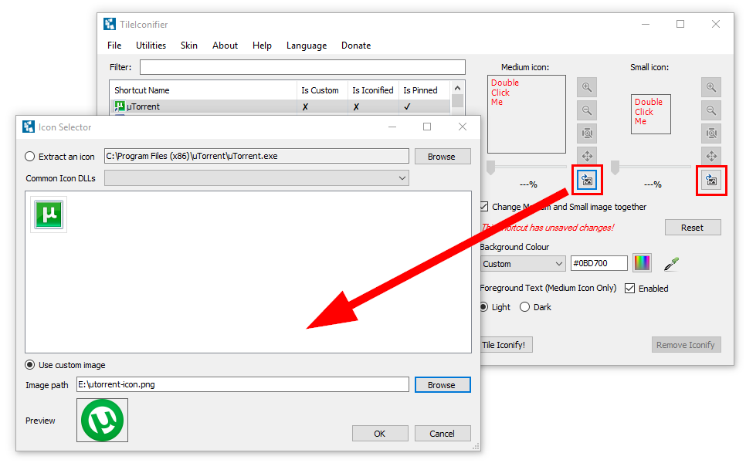Open the About menu

[225, 46]
